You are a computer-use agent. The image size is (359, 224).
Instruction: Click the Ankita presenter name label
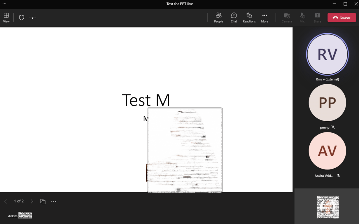pos(13,216)
